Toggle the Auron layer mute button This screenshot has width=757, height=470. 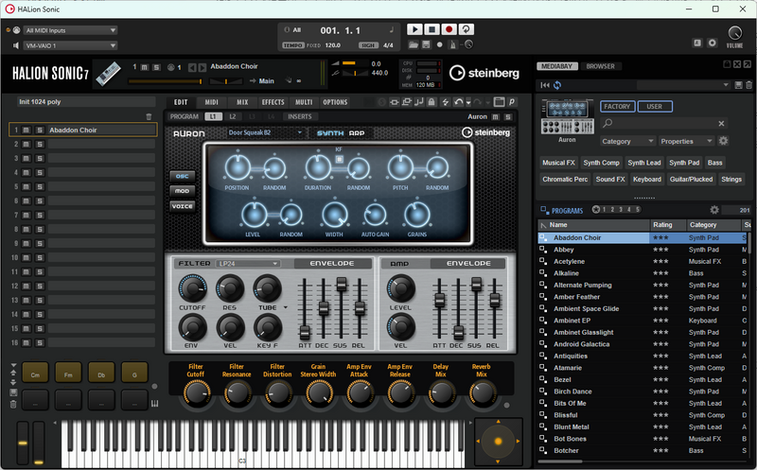[x=495, y=116]
